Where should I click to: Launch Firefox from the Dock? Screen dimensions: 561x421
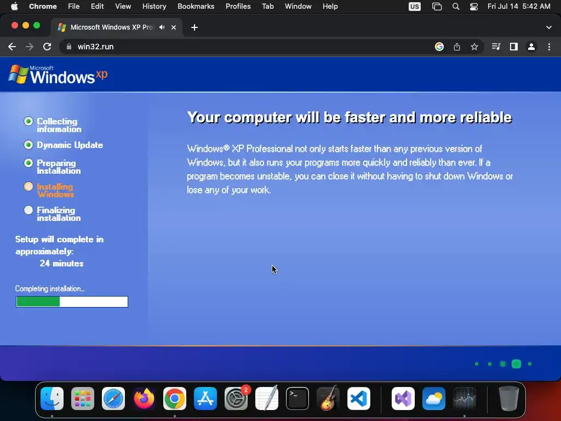tap(144, 399)
